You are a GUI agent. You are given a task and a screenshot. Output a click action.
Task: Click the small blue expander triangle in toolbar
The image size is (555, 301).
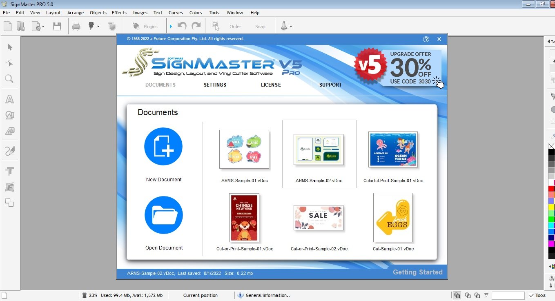point(171,27)
